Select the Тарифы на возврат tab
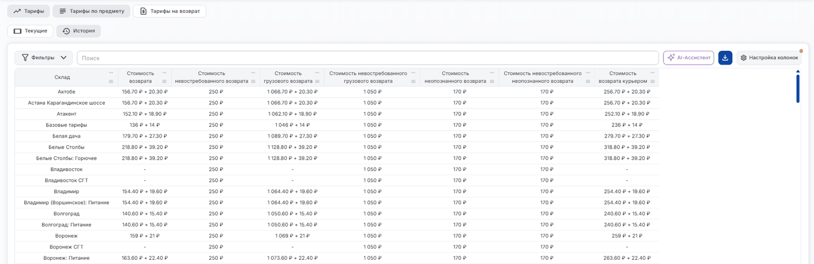This screenshot has width=814, height=264. 170,11
